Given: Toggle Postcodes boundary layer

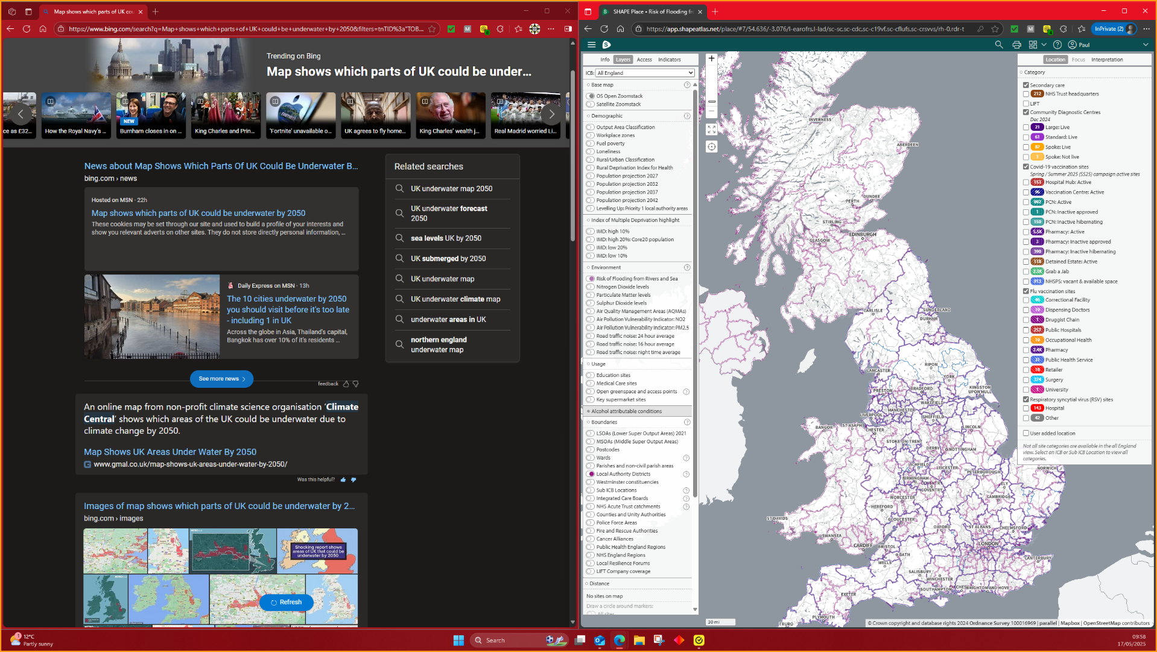Looking at the screenshot, I should click(591, 449).
